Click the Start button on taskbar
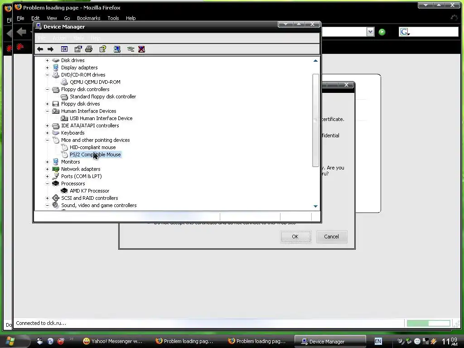 pos(10,341)
